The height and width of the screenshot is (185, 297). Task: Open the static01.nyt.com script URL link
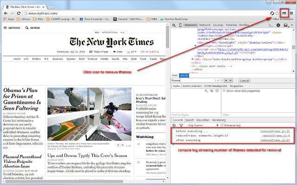point(253,49)
